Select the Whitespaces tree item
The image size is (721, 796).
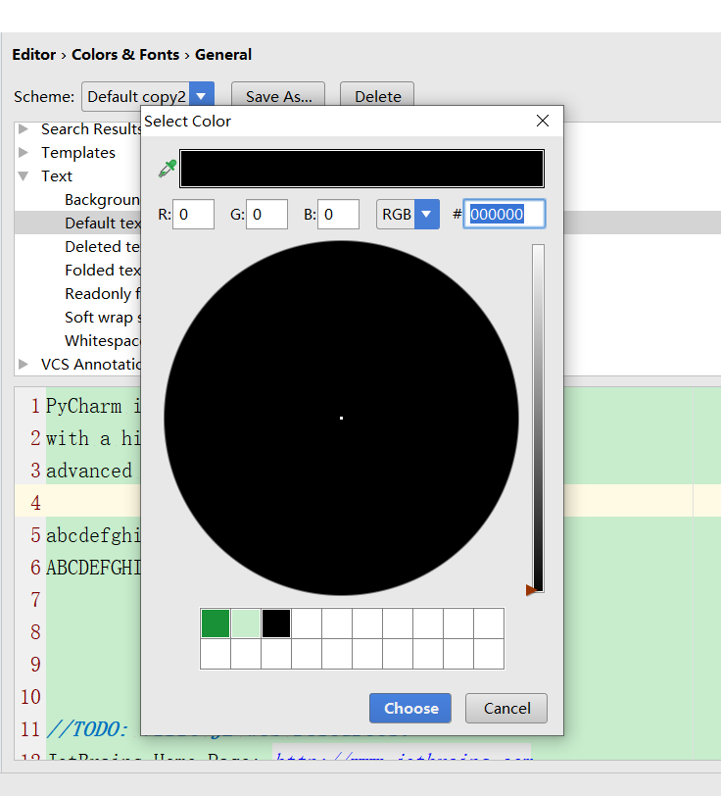(103, 340)
